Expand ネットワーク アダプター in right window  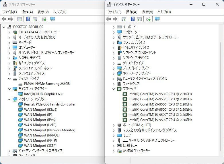tap(114, 73)
